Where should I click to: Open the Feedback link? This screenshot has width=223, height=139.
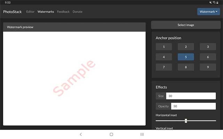tap(63, 12)
